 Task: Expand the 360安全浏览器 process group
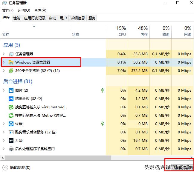point(4,71)
